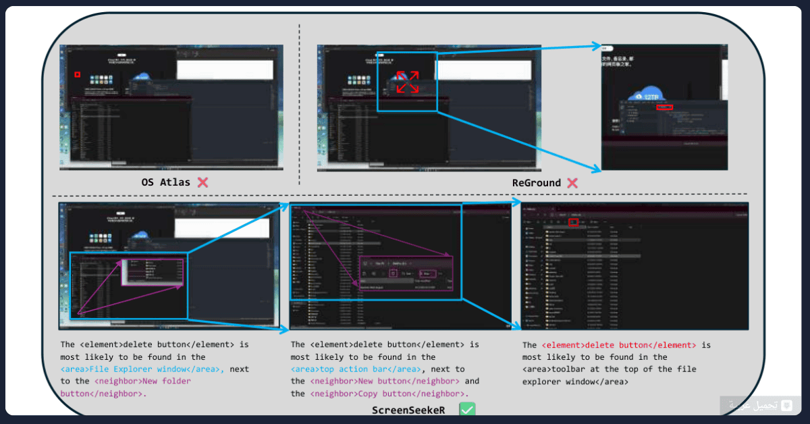Select the ReGround label
The width and height of the screenshot is (810, 424).
[x=536, y=182]
